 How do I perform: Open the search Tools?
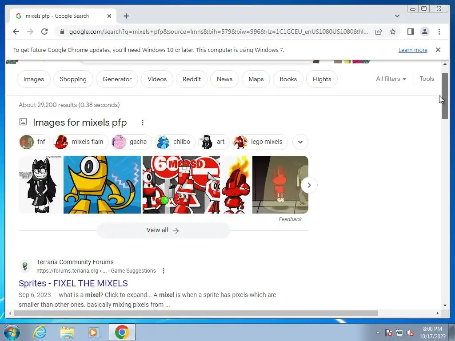pos(427,79)
